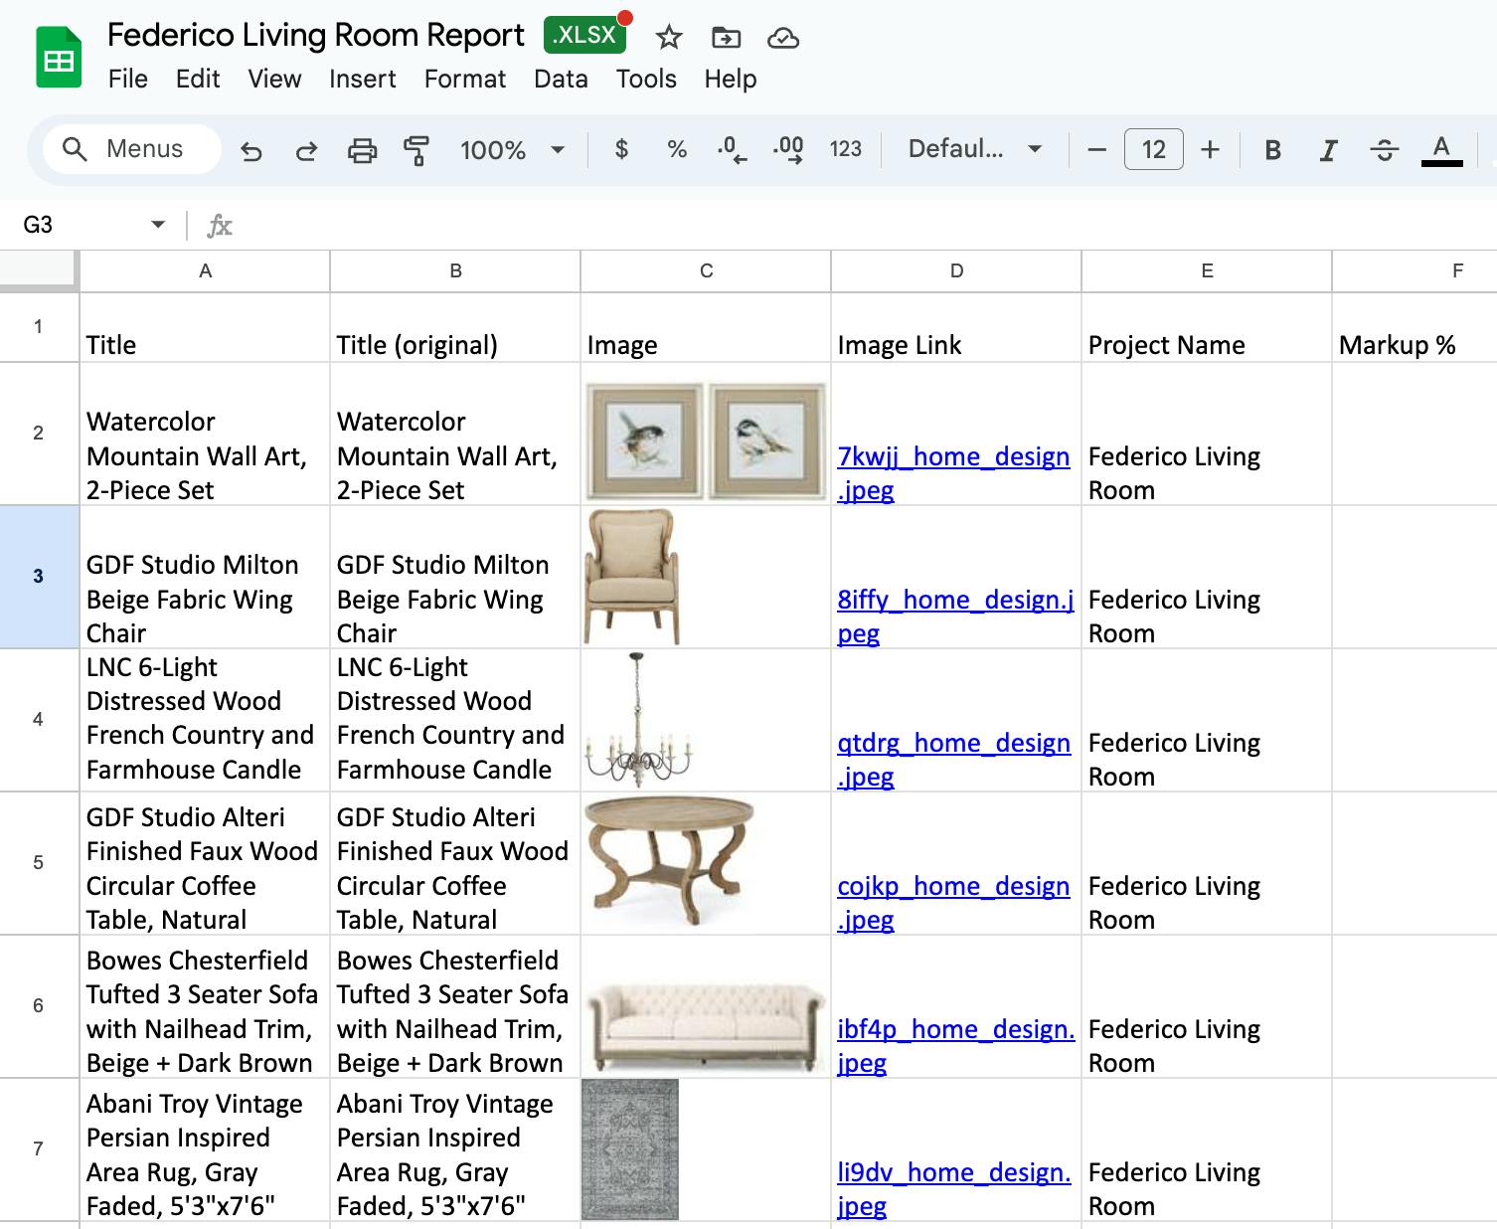The height and width of the screenshot is (1229, 1497).
Task: Open the 100% zoom dropdown
Action: pos(512,150)
